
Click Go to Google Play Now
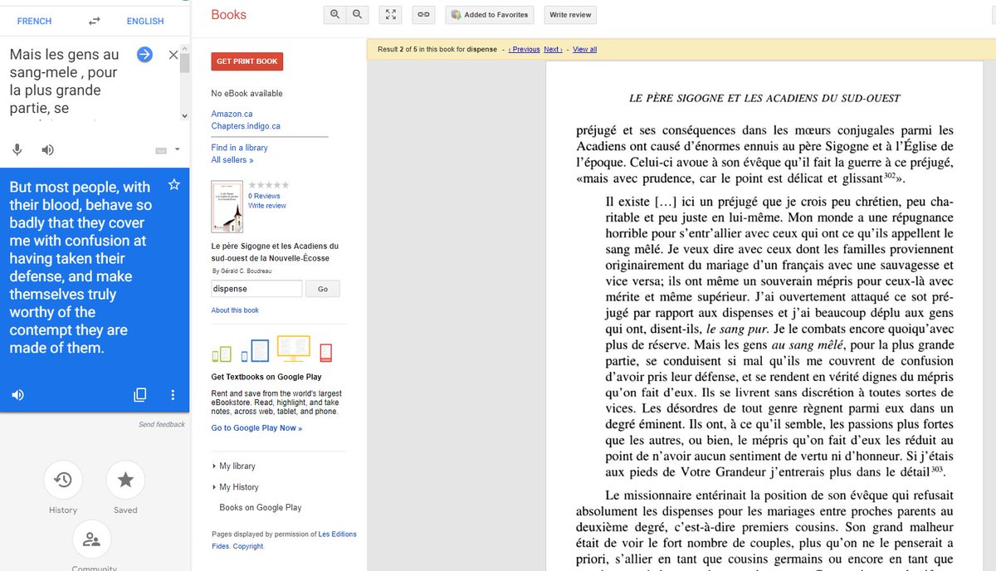coord(256,428)
